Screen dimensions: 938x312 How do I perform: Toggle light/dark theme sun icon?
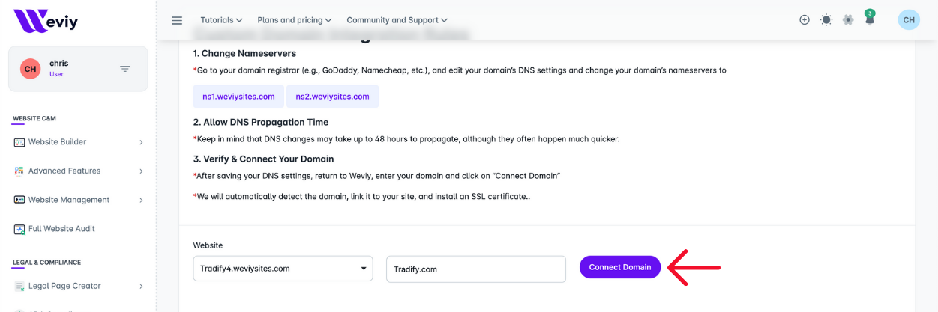826,20
